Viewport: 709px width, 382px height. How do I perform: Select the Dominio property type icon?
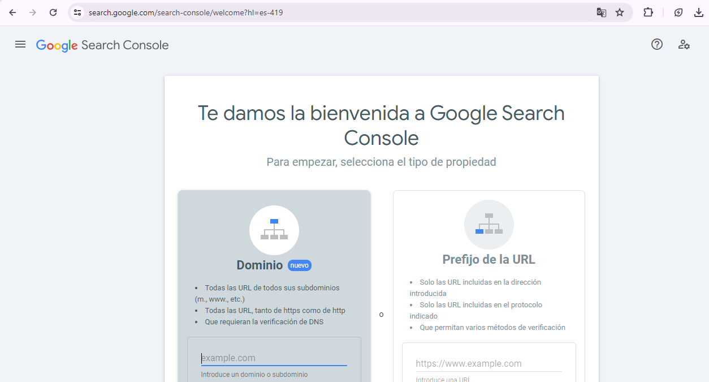(274, 230)
